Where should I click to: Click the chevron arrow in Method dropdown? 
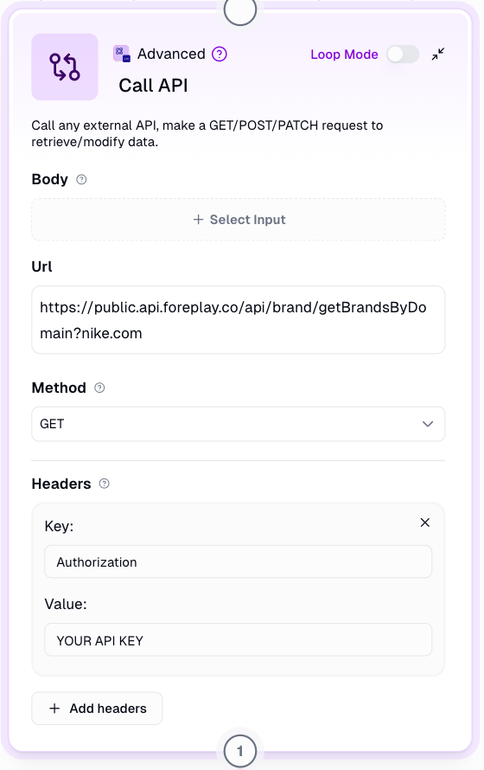coord(428,424)
